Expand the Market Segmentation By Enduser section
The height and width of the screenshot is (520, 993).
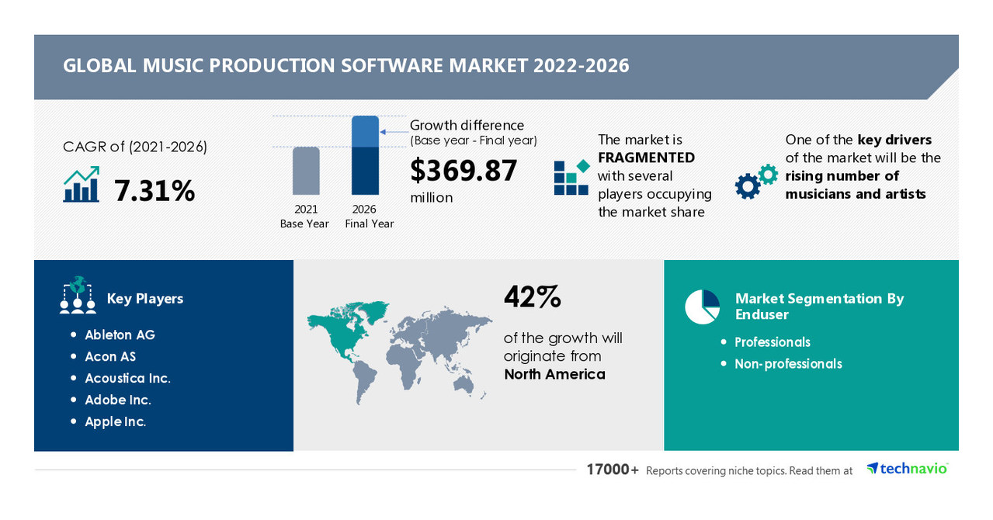coord(819,306)
